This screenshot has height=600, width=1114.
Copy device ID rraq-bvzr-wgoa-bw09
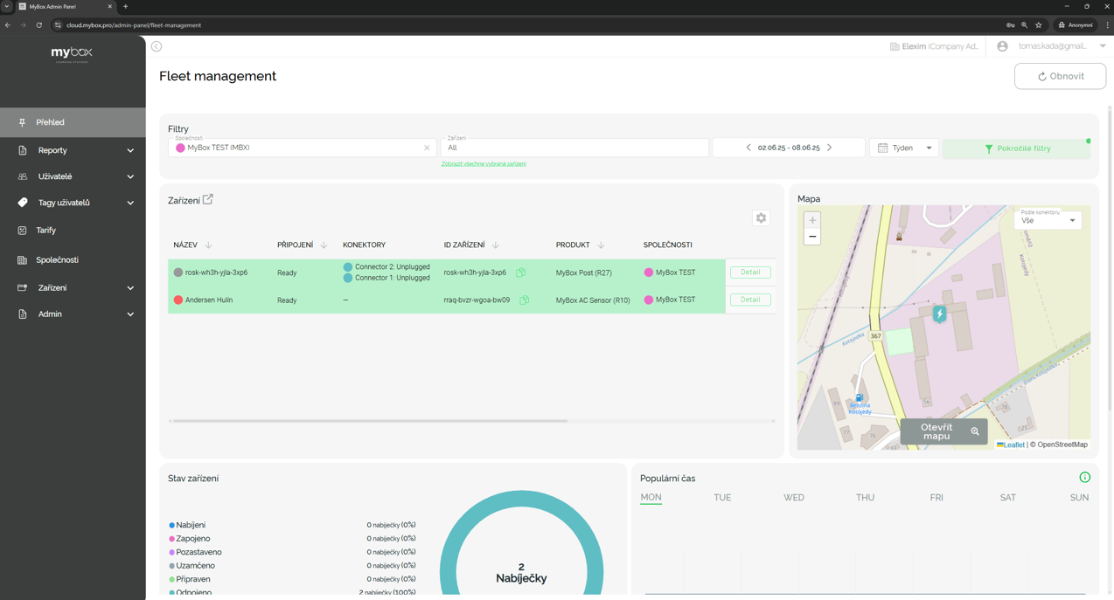[x=524, y=300]
